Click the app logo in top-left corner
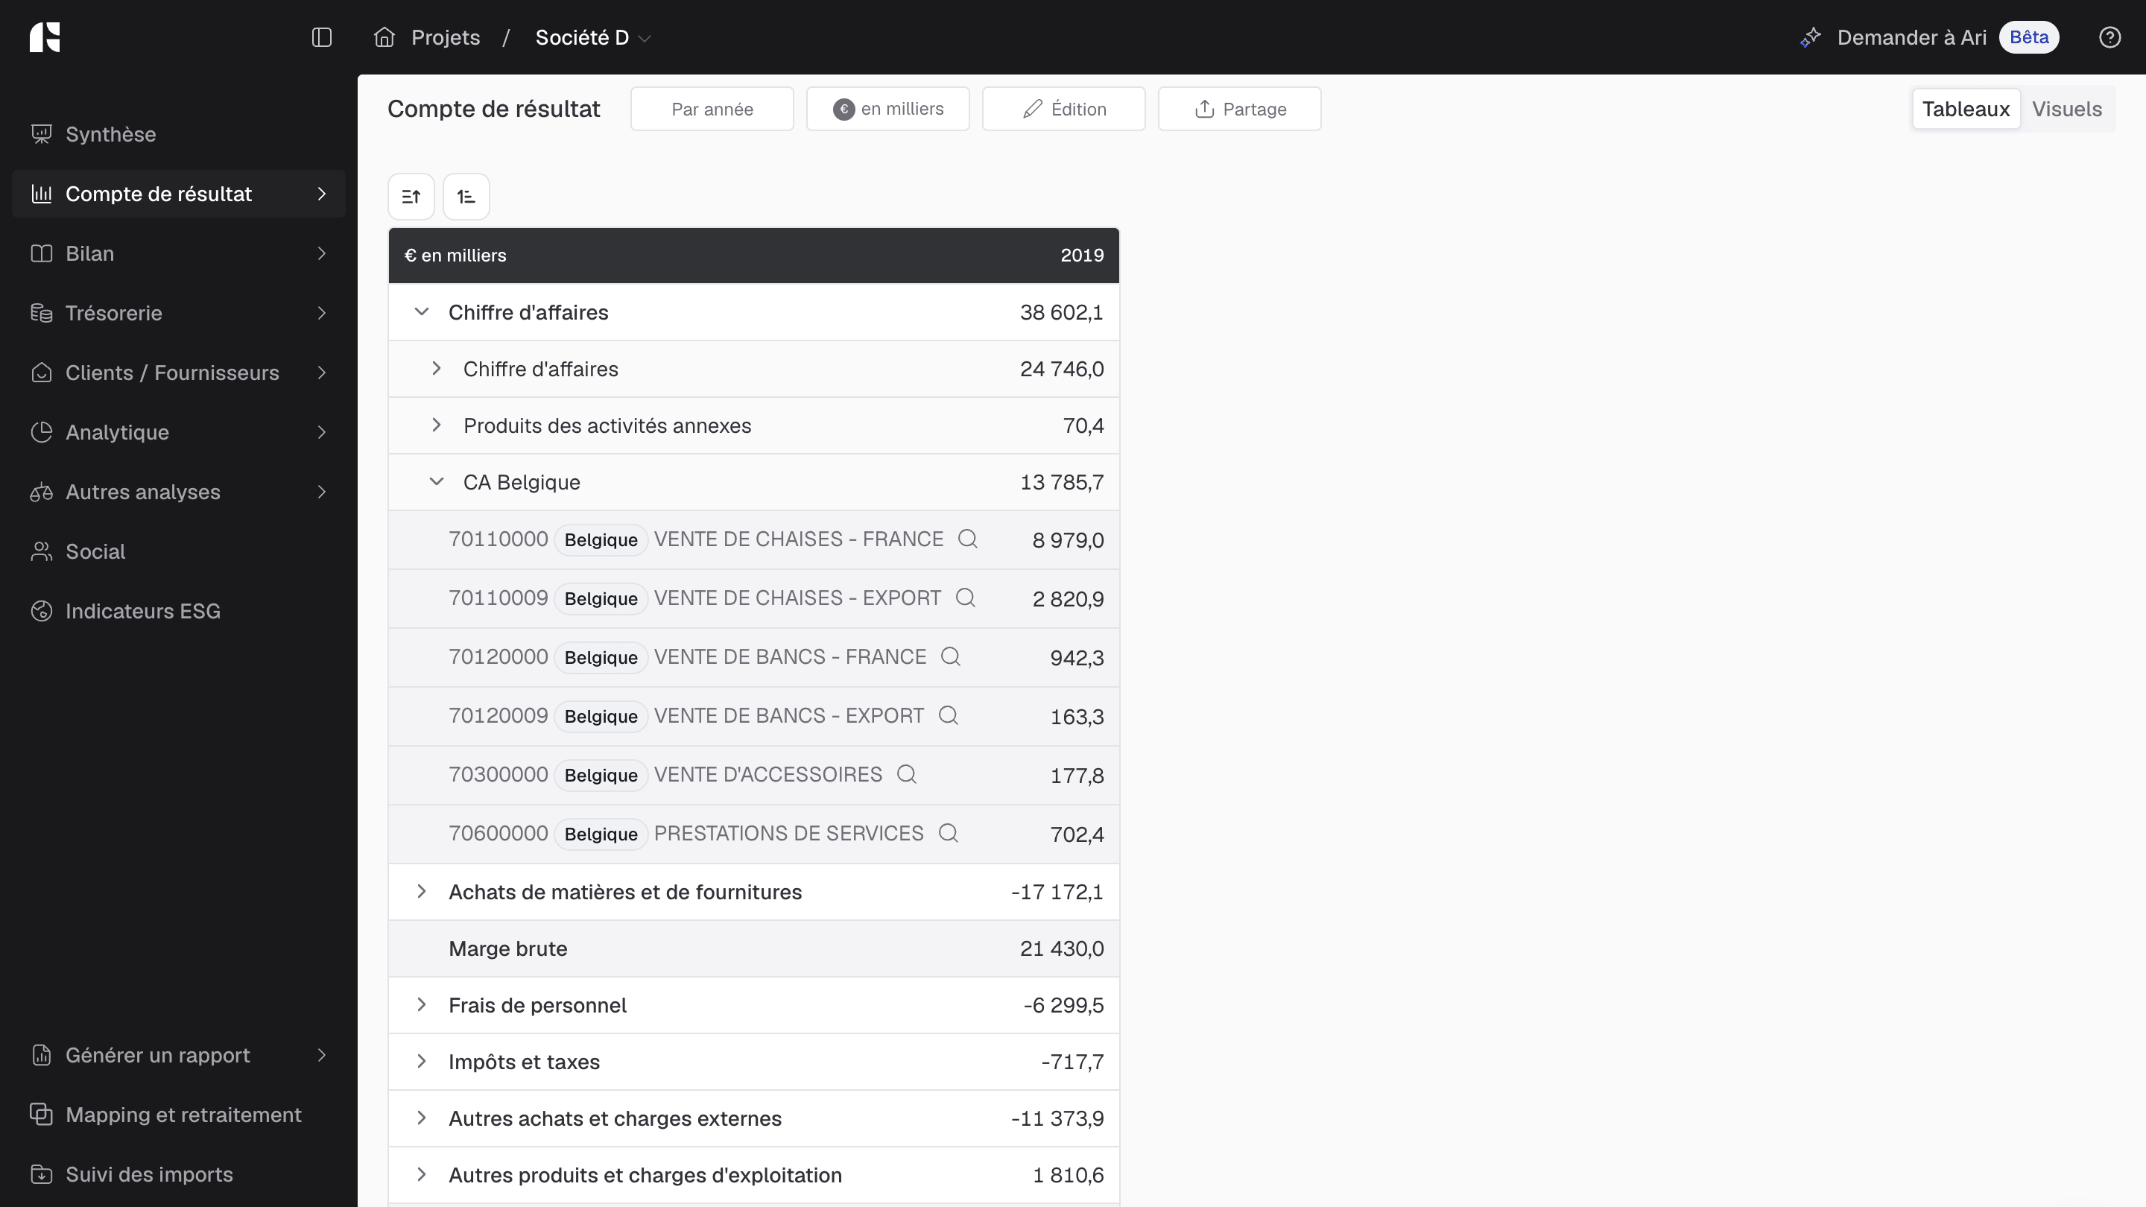Viewport: 2146px width, 1207px height. click(45, 37)
